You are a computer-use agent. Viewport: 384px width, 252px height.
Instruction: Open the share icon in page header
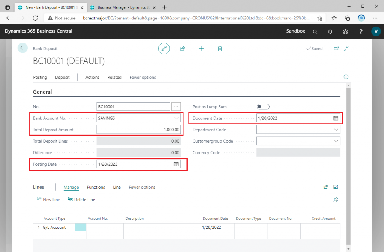pos(183,48)
